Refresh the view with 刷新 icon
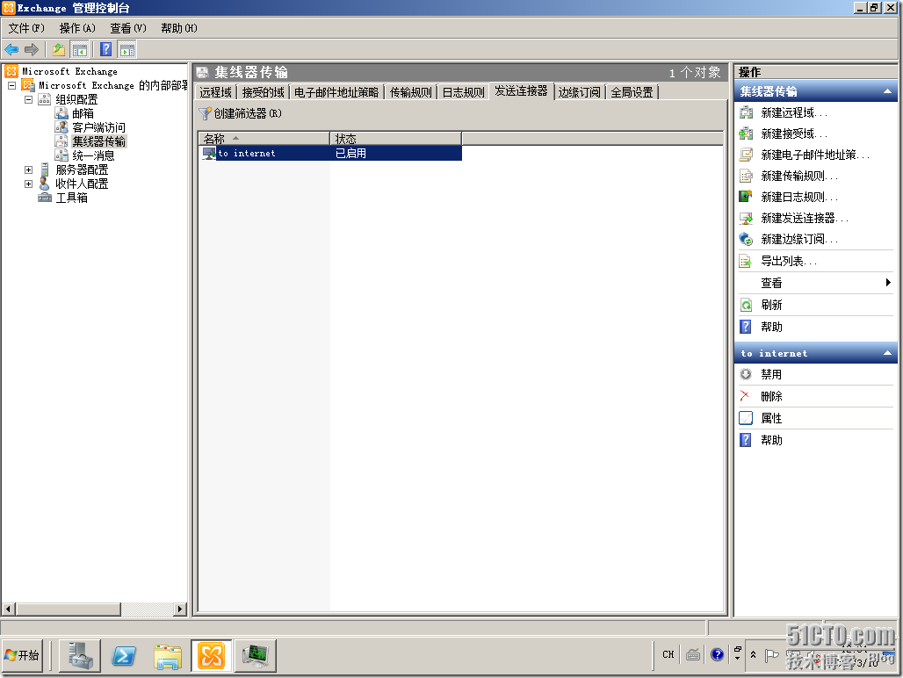 pos(747,304)
